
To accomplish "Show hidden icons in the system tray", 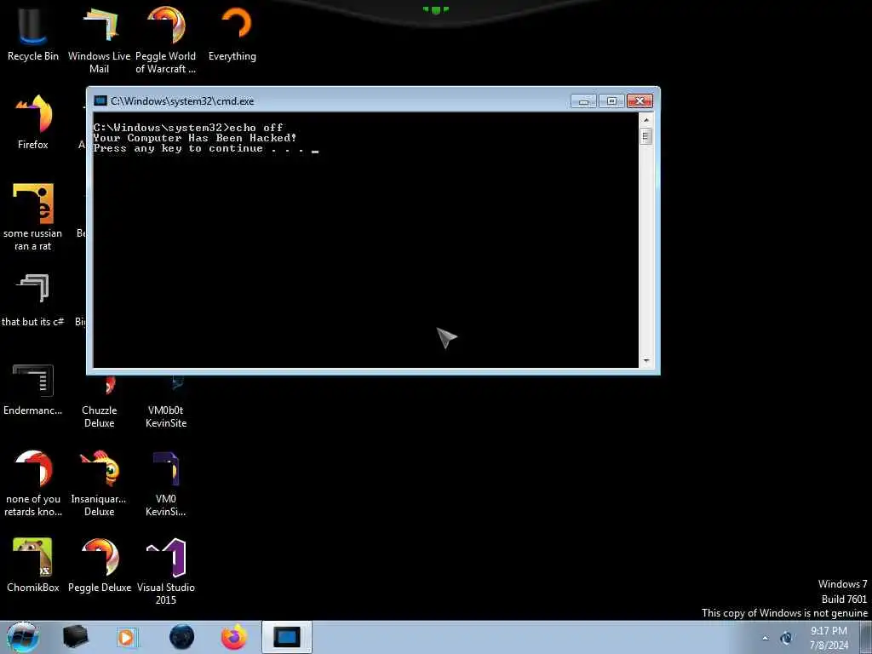I will pos(766,639).
